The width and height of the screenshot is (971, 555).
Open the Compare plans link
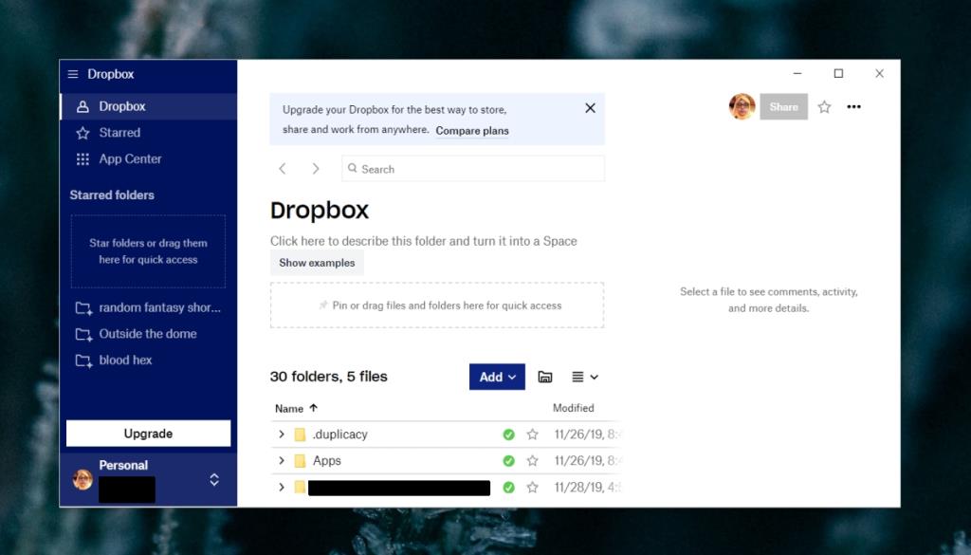[471, 131]
